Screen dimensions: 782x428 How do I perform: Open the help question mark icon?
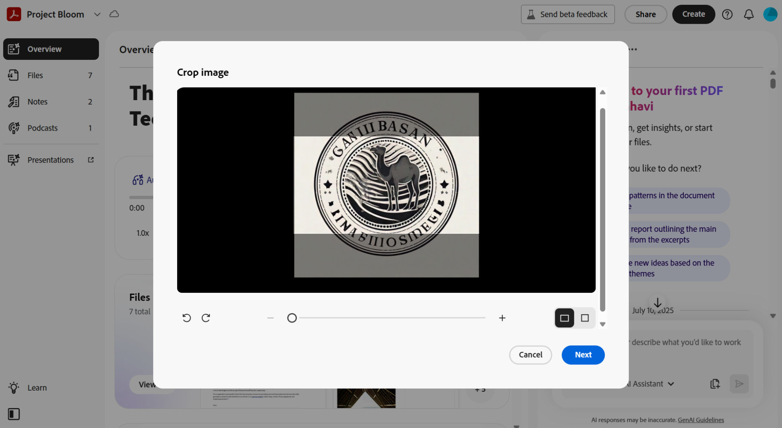click(727, 14)
